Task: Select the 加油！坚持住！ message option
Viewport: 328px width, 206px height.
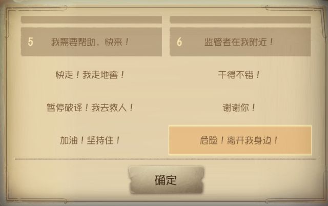Action: (90, 140)
